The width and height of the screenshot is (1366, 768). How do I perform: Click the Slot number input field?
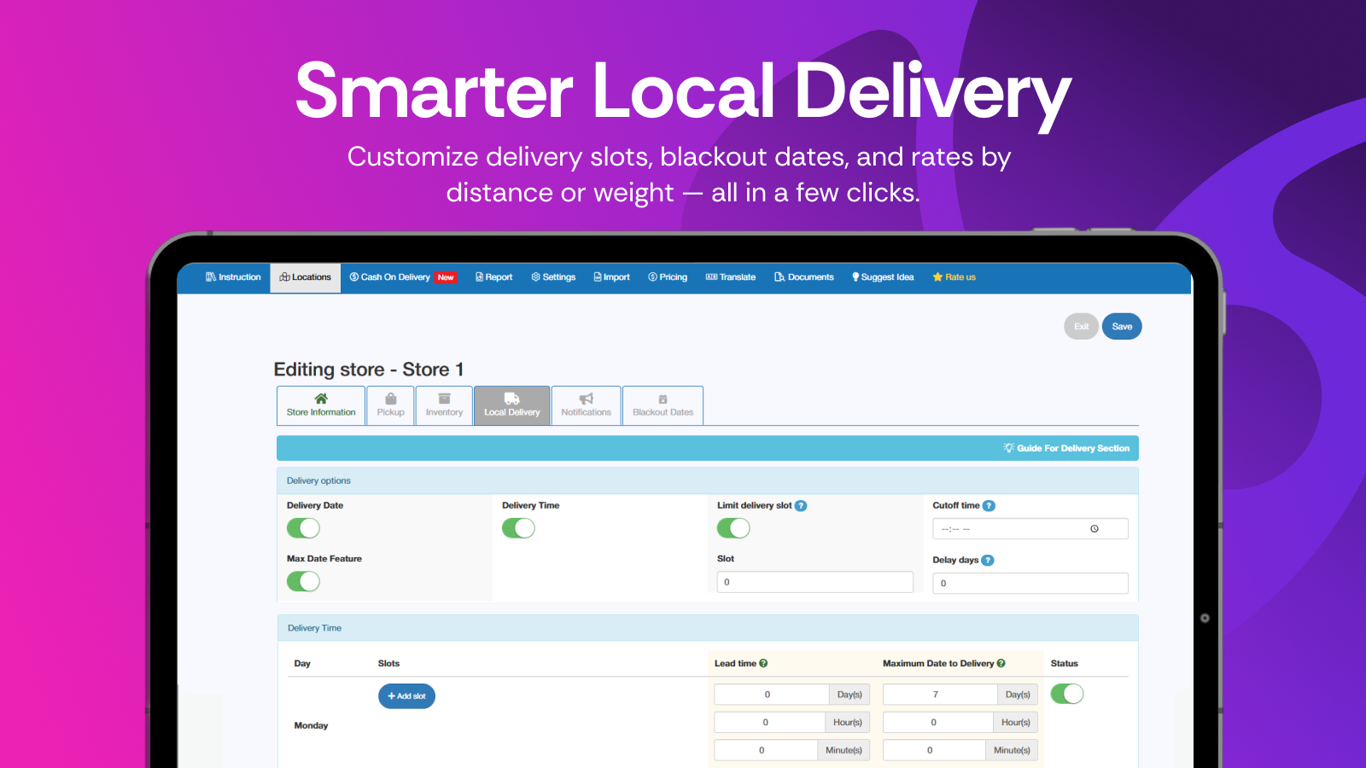pos(814,582)
